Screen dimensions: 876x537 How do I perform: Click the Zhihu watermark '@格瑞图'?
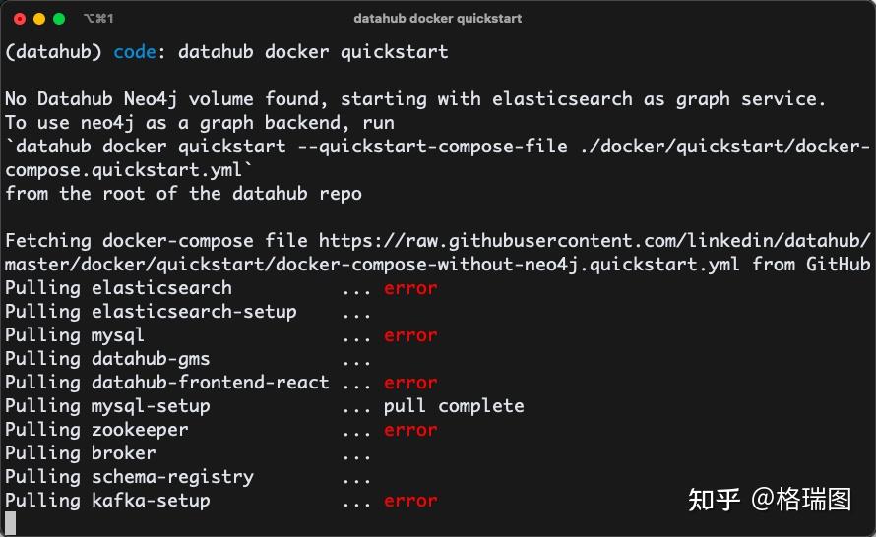click(801, 500)
